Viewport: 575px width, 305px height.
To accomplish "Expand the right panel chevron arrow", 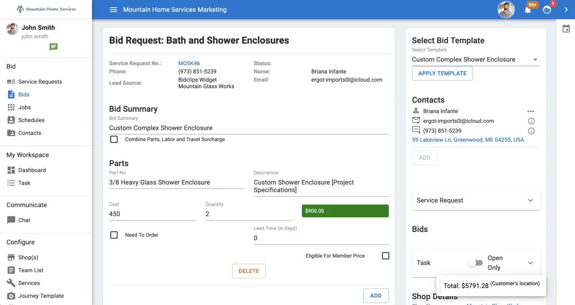I will click(566, 10).
